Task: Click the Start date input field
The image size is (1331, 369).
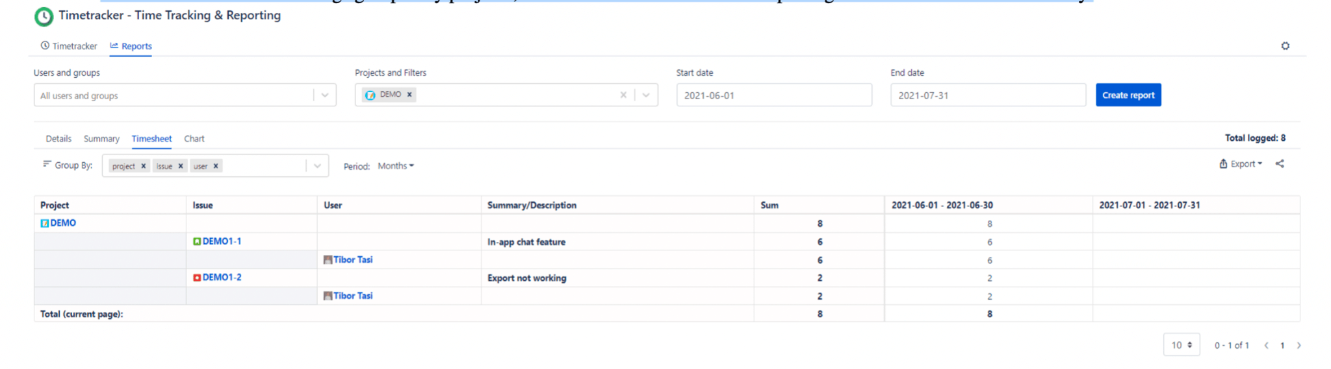Action: coord(774,95)
